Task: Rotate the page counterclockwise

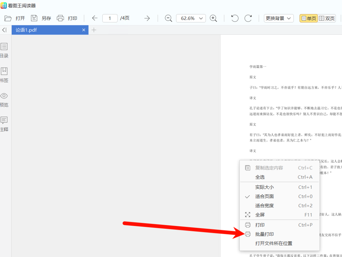Action: pyautogui.click(x=234, y=18)
